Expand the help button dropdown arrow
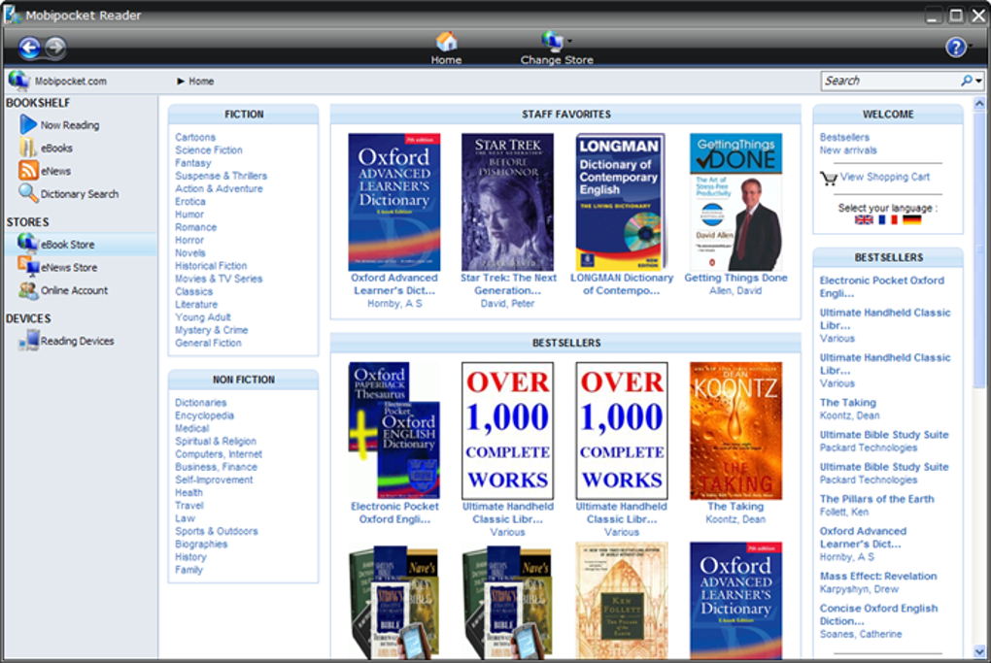Viewport: 991px width, 663px height. click(x=971, y=46)
